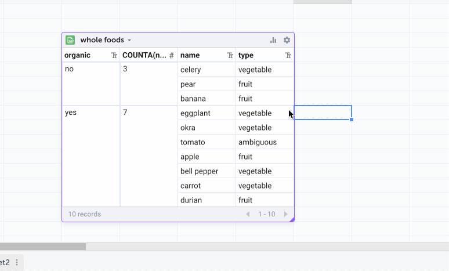Go to previous page of records

[x=248, y=214]
